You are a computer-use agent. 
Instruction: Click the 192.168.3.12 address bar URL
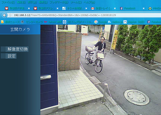pyautogui.click(x=65, y=15)
